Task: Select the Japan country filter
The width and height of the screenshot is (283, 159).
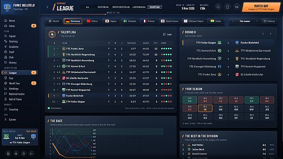Action: [x=111, y=21]
